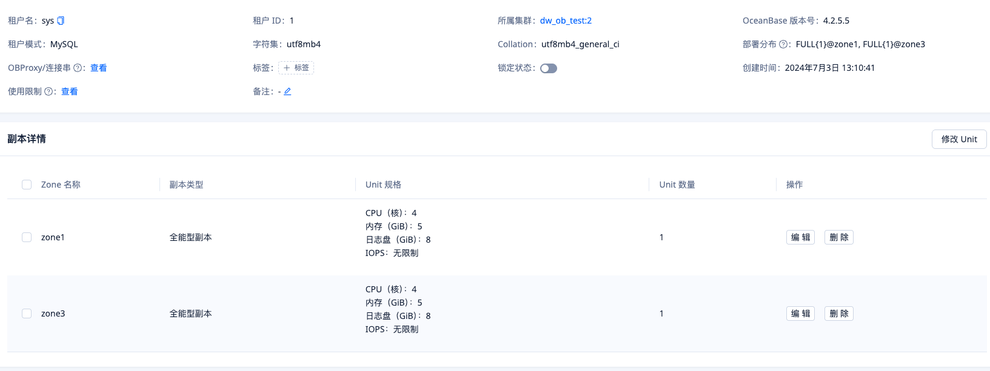
Task: Delete the zone3 replica
Action: pos(838,314)
